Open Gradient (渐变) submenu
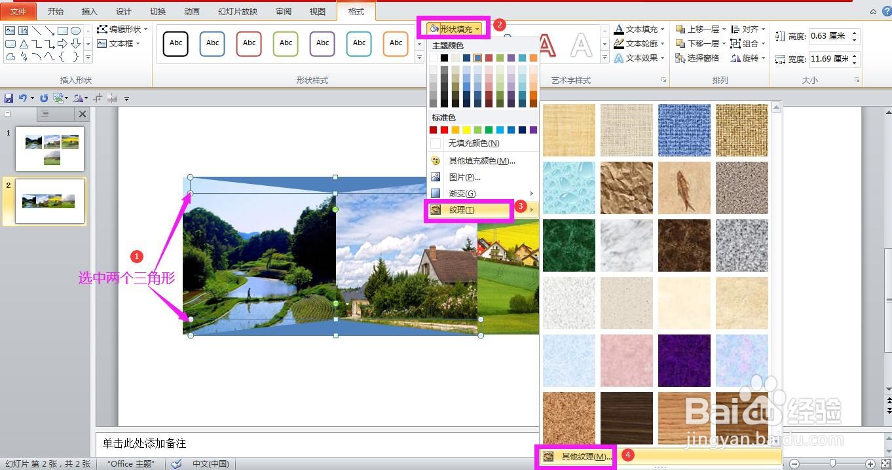Screen dimensions: 892x470 (x=483, y=193)
